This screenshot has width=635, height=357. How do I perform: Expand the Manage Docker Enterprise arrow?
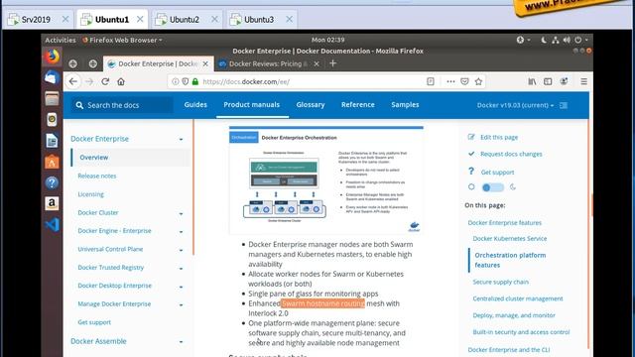click(181, 304)
